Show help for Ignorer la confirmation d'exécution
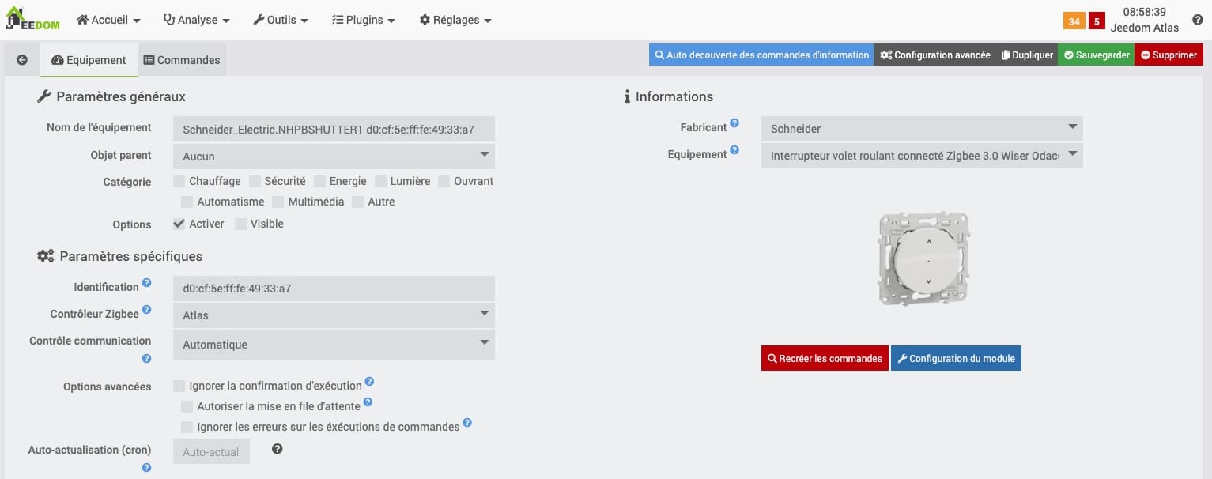Viewport: 1212px width, 479px height. pos(369,382)
